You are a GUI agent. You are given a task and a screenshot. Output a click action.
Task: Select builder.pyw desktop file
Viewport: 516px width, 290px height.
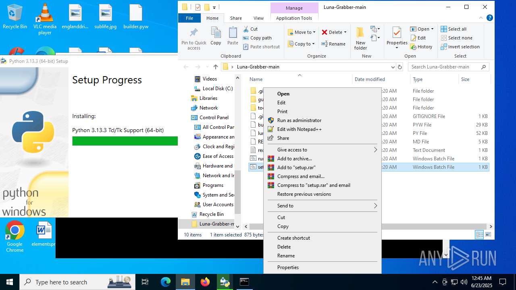136,17
